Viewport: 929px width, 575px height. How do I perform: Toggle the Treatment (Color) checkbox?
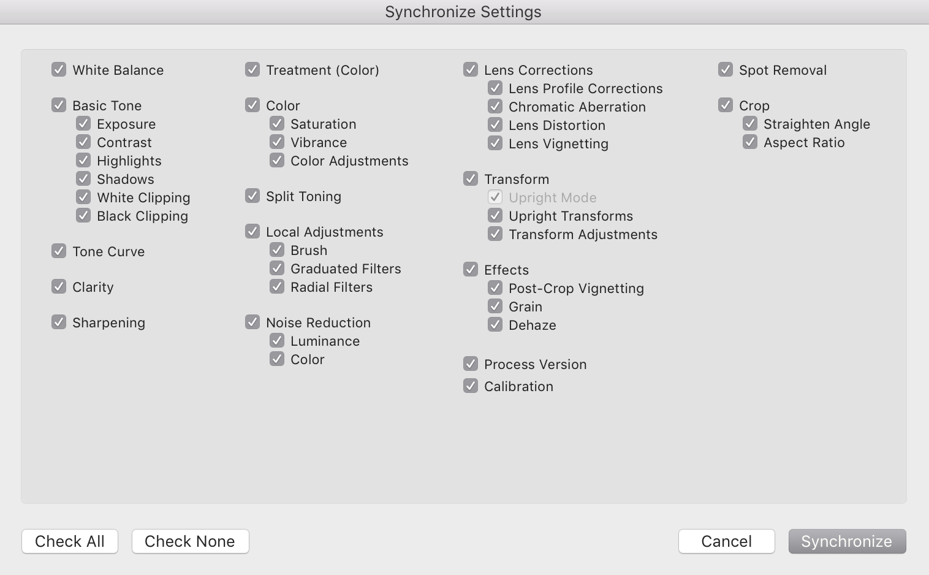coord(252,69)
